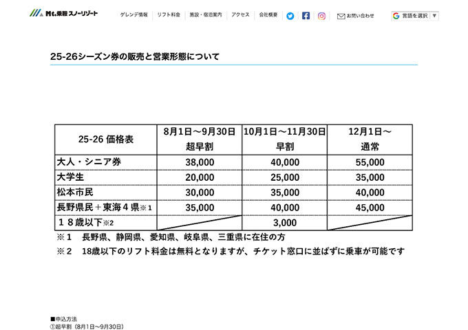Image resolution: width=468 pixels, height=330 pixels.
Task: Click the 10月1日〜11月30日 早割 column header
Action: [284, 139]
